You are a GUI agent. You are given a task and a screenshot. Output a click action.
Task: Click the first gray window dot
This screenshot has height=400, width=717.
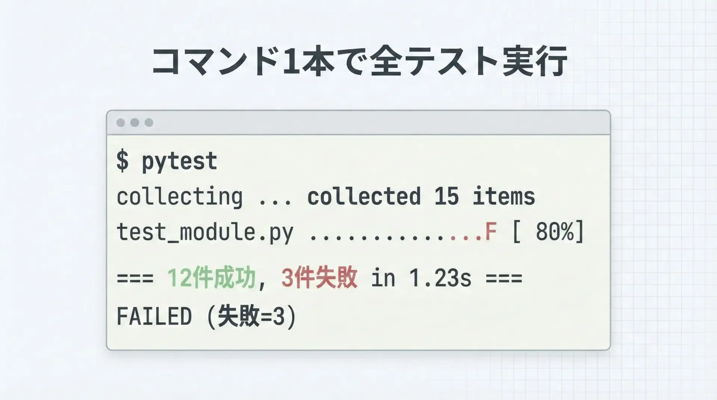pyautogui.click(x=121, y=123)
